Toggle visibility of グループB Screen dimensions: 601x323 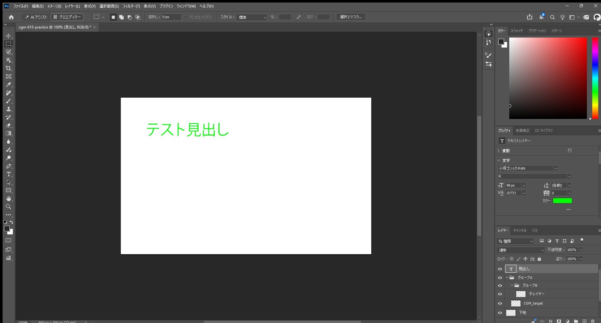[x=500, y=285]
